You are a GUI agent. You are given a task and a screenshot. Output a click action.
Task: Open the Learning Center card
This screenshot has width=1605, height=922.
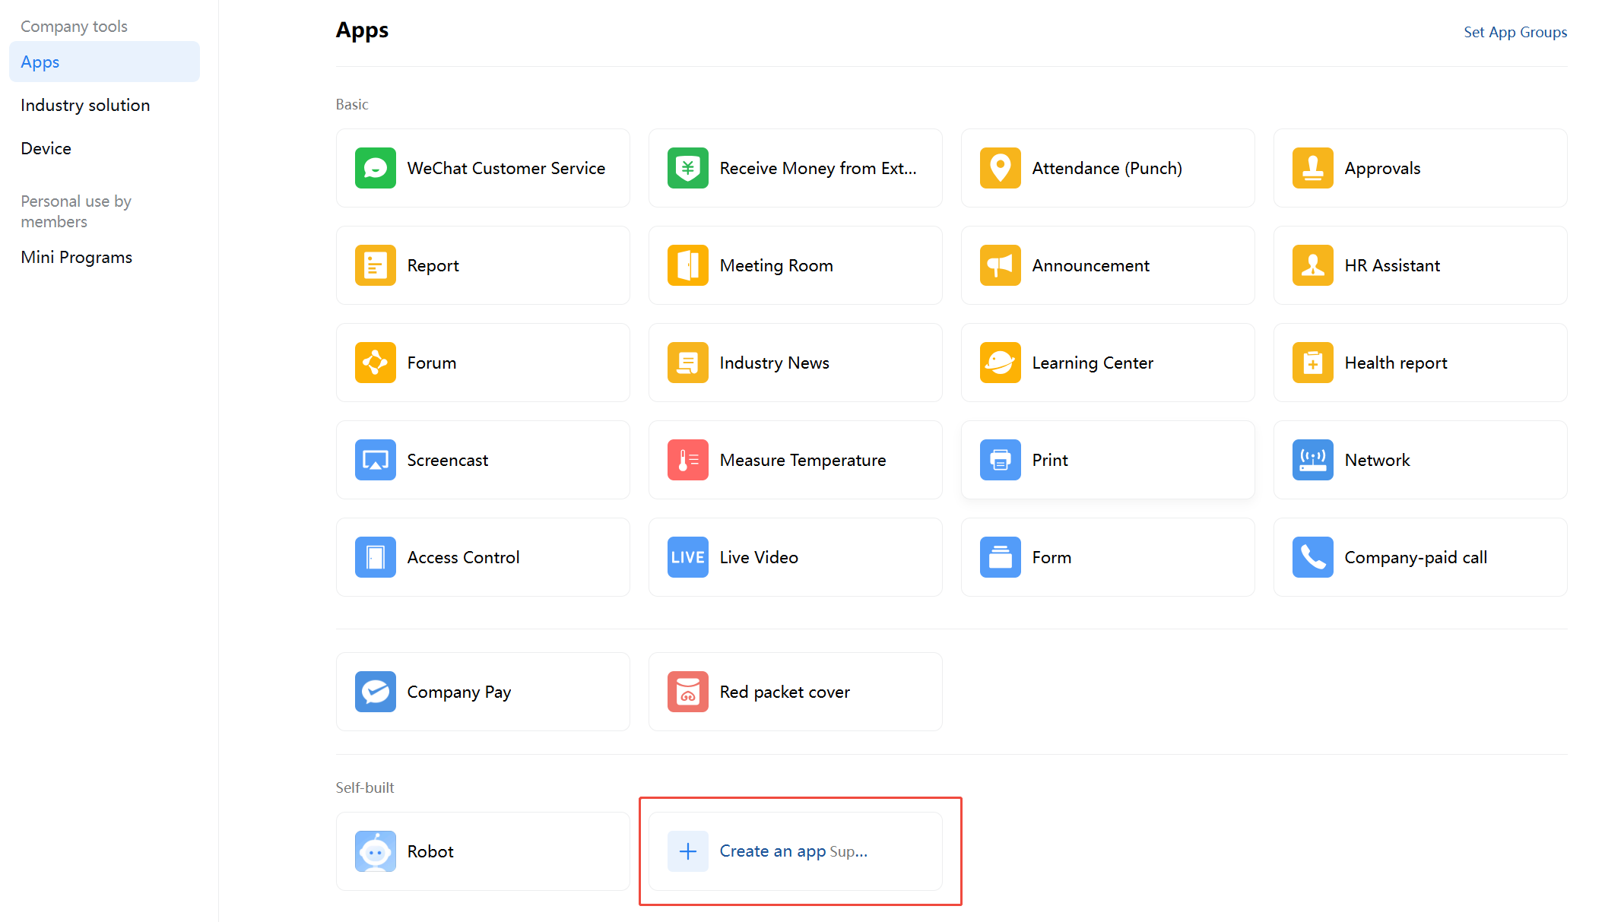pyautogui.click(x=1106, y=363)
